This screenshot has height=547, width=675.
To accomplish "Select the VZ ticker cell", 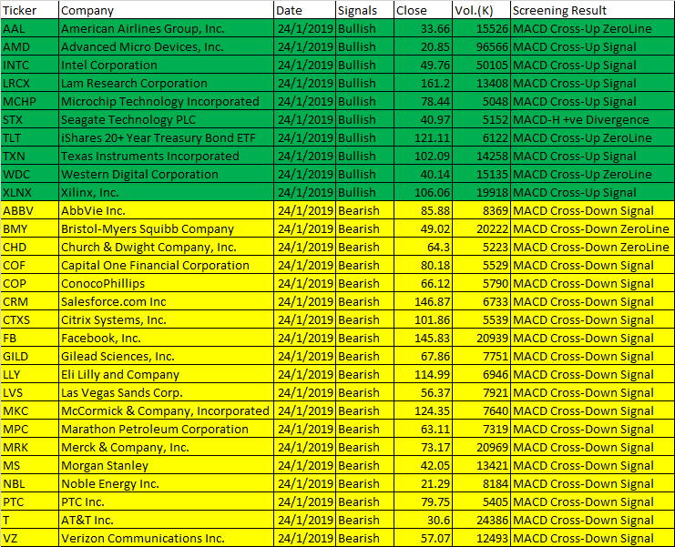I will [x=29, y=538].
